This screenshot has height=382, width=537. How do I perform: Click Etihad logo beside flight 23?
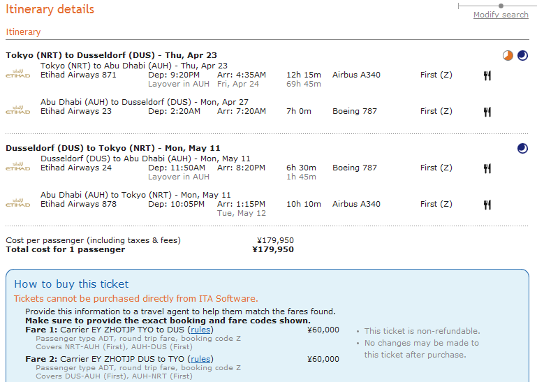18,110
